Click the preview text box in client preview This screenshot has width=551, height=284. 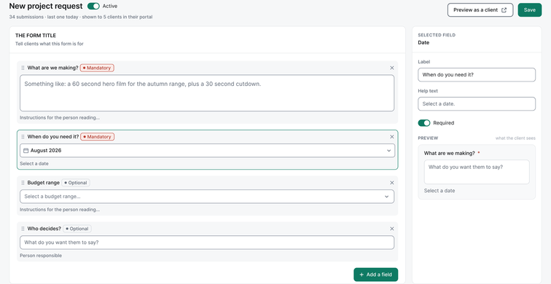(x=477, y=172)
